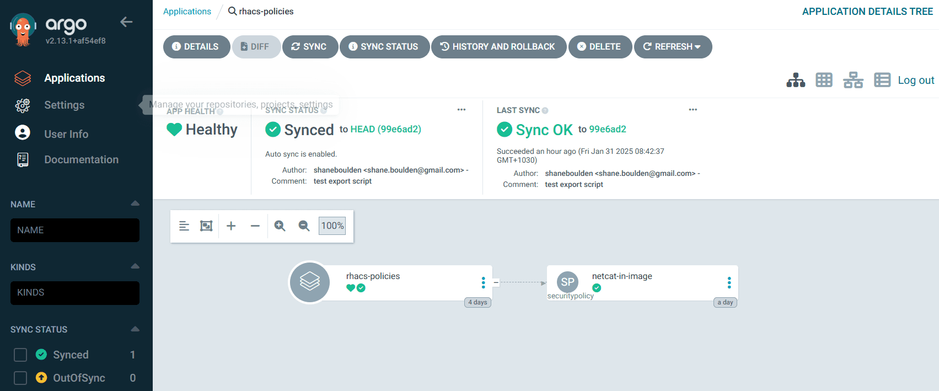Expand all nodes with plus icon
Viewport: 939px width, 391px height.
coord(231,226)
